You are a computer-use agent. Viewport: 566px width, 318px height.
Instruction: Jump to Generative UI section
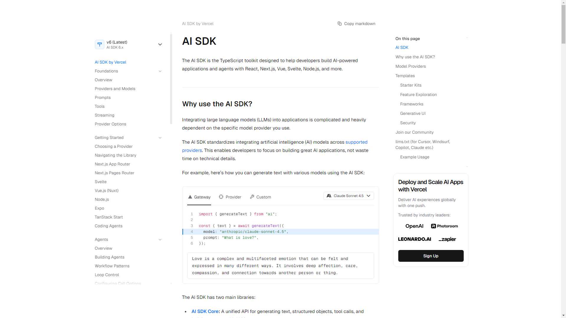[x=413, y=114]
